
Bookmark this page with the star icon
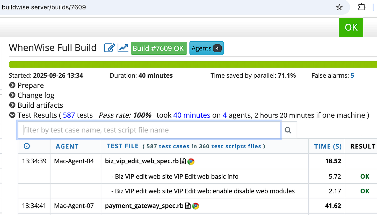click(x=339, y=7)
